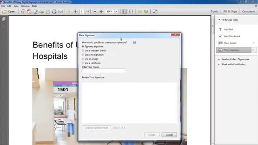This screenshot has height=145, width=258.
Task: Click the Cancel button in dialog
Action: pyautogui.click(x=169, y=135)
